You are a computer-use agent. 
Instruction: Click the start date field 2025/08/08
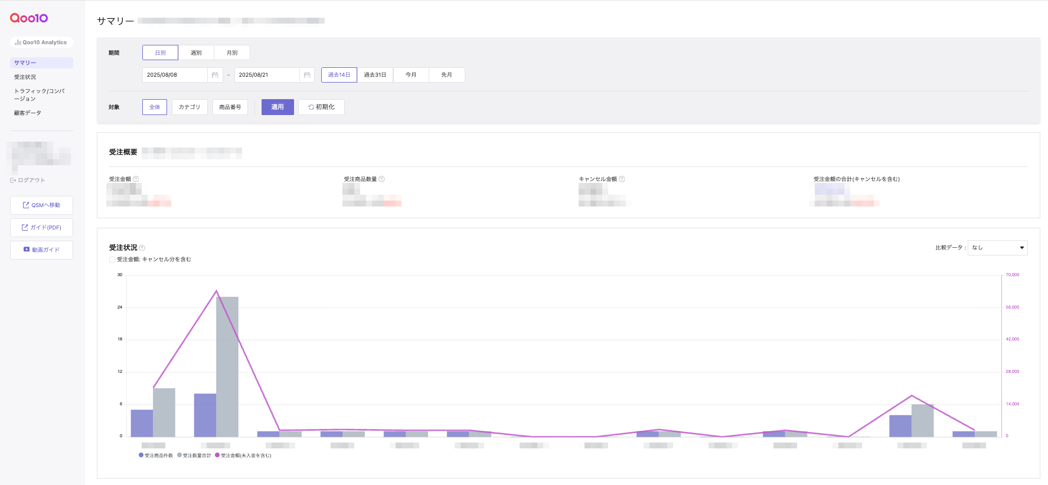point(175,75)
